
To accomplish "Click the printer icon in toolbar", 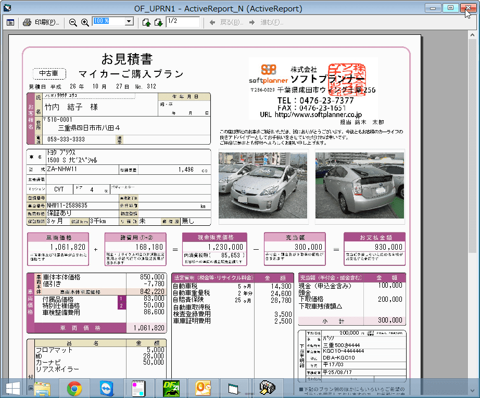I will pos(27,22).
